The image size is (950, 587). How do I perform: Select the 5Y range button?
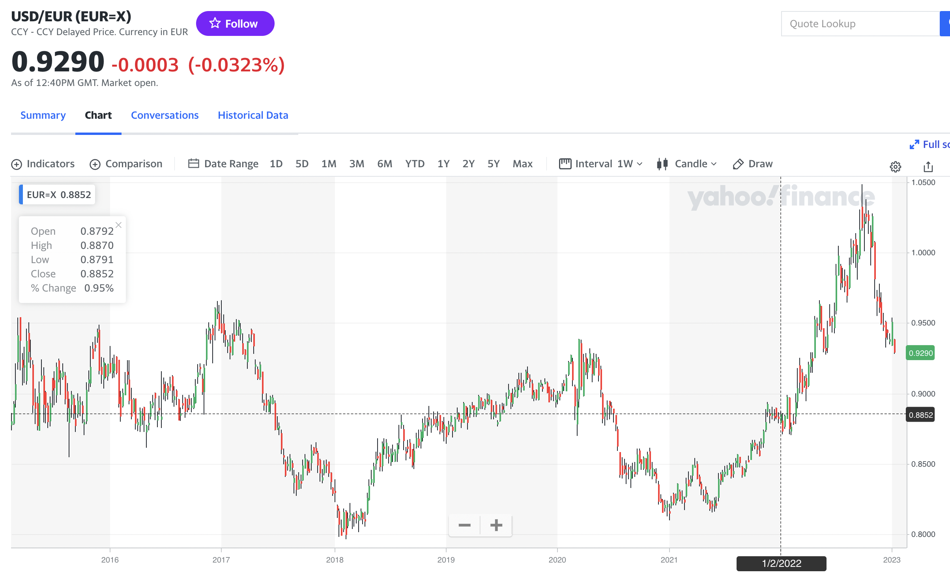coord(494,163)
